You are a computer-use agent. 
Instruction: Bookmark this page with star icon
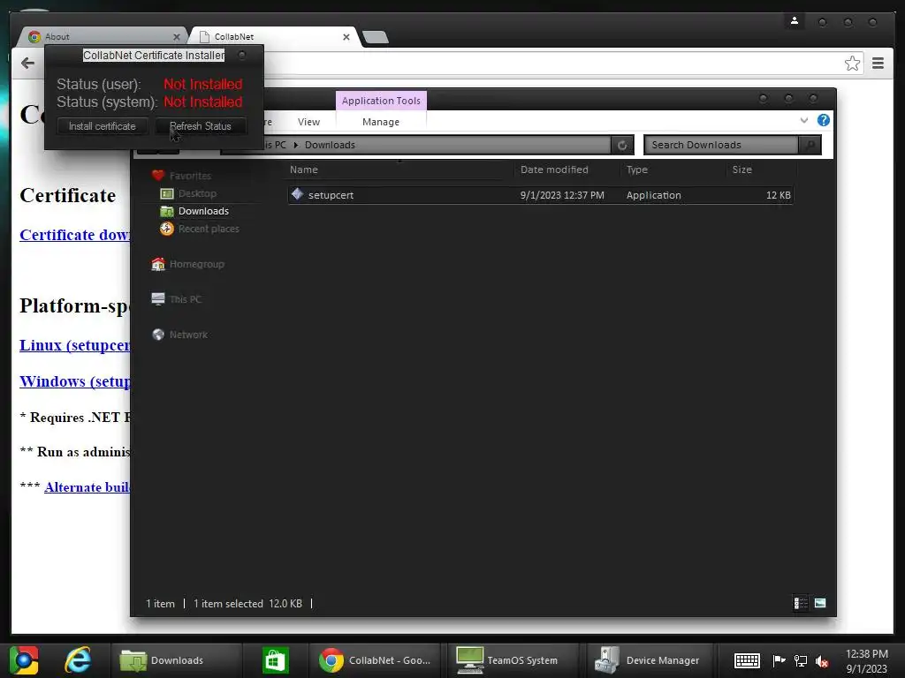coord(852,63)
